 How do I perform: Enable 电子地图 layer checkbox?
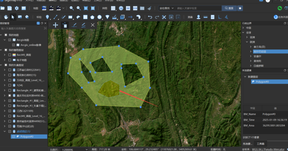point(10,60)
